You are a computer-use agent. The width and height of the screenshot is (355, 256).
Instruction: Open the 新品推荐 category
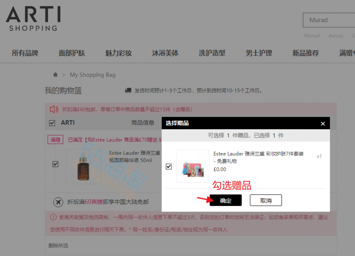tap(305, 53)
